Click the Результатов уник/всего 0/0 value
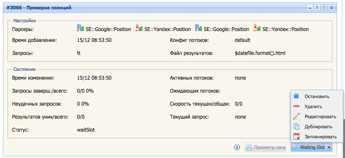The image size is (345, 158). pyautogui.click(x=81, y=117)
